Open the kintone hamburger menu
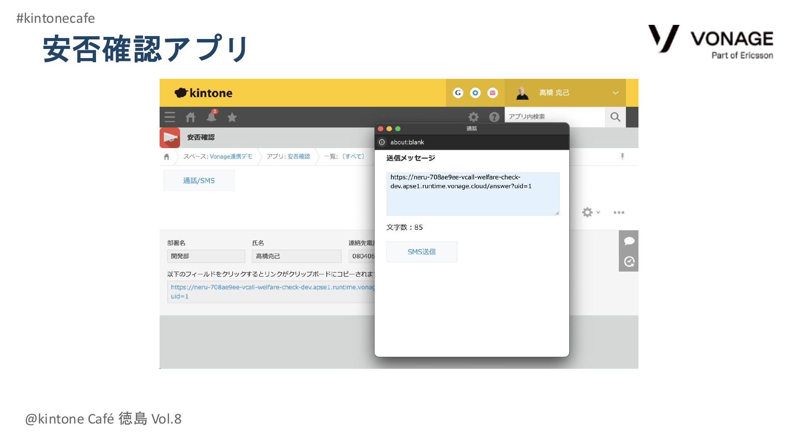 pos(170,117)
